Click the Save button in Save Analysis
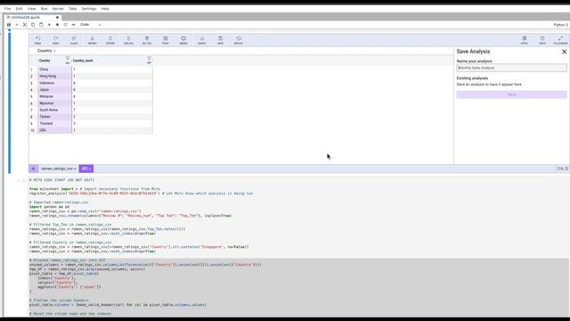570x321 pixels. click(511, 95)
